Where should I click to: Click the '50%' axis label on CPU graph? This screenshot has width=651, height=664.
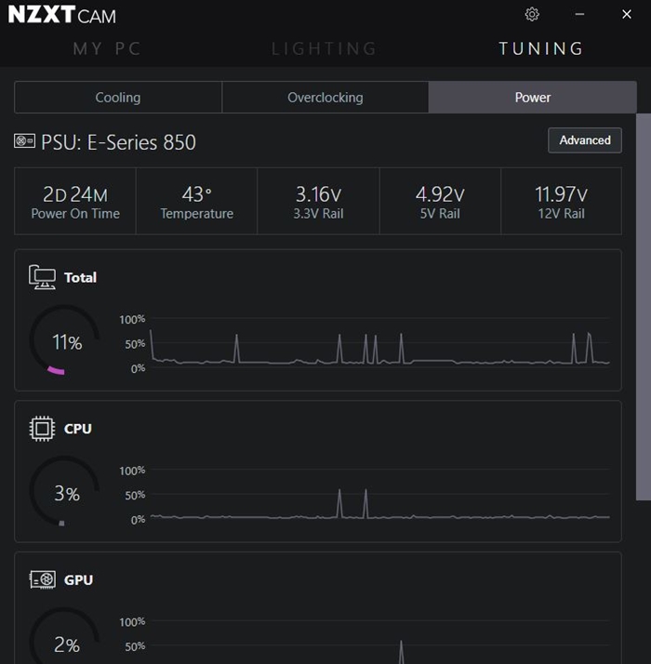tap(135, 495)
